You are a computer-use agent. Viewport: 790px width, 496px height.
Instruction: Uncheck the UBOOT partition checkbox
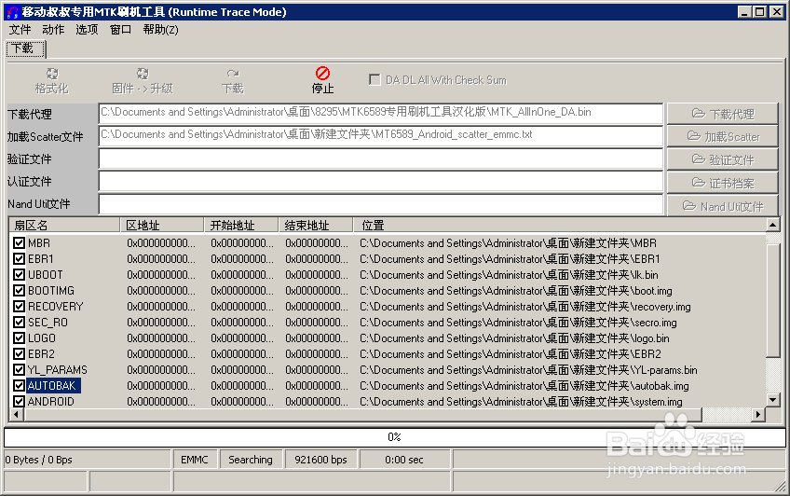pyautogui.click(x=20, y=275)
